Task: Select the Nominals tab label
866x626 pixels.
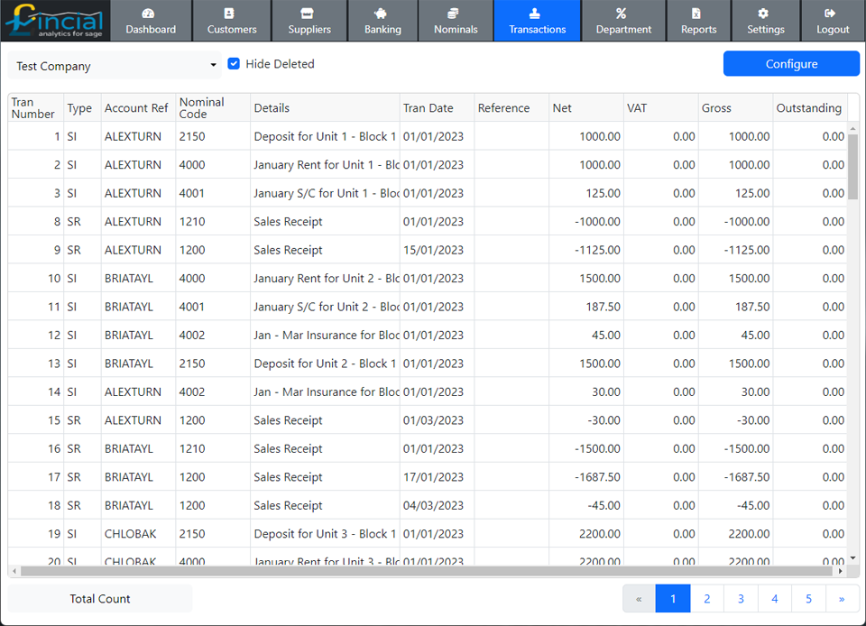Action: tap(456, 29)
